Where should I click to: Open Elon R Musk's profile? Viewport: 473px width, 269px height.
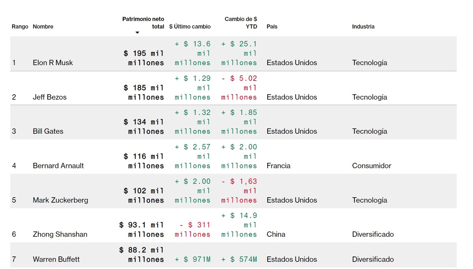tap(53, 63)
